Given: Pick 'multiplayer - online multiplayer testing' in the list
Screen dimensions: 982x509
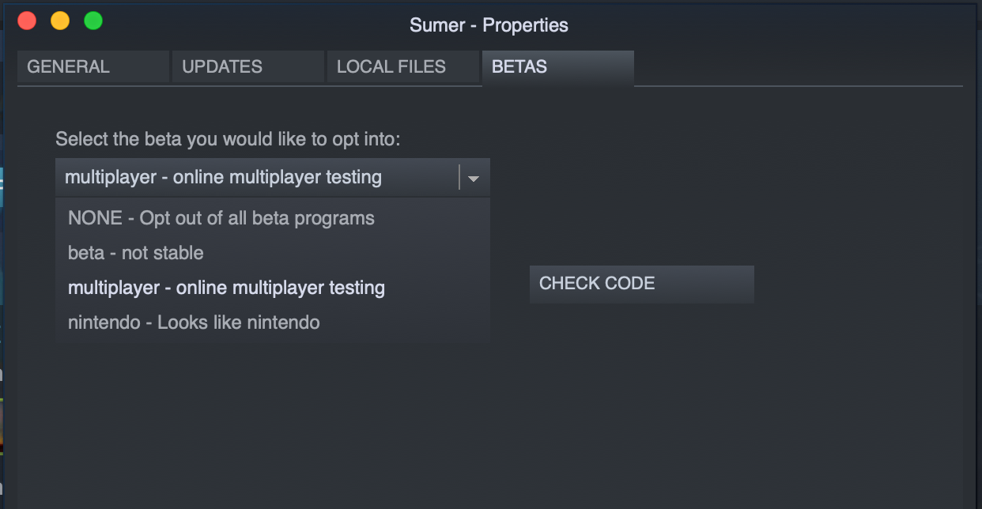Looking at the screenshot, I should click(226, 288).
